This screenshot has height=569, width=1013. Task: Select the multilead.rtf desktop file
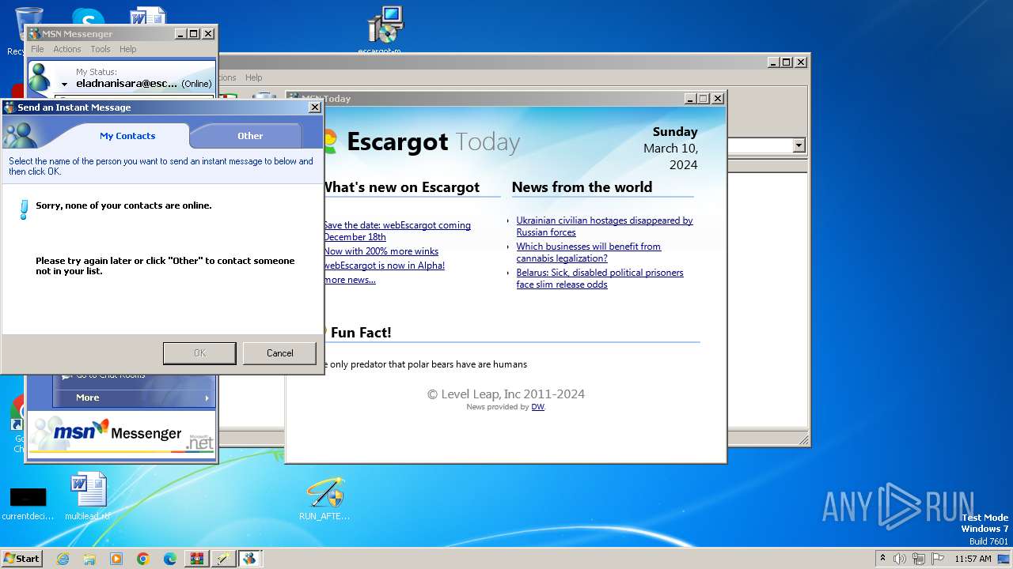point(87,496)
